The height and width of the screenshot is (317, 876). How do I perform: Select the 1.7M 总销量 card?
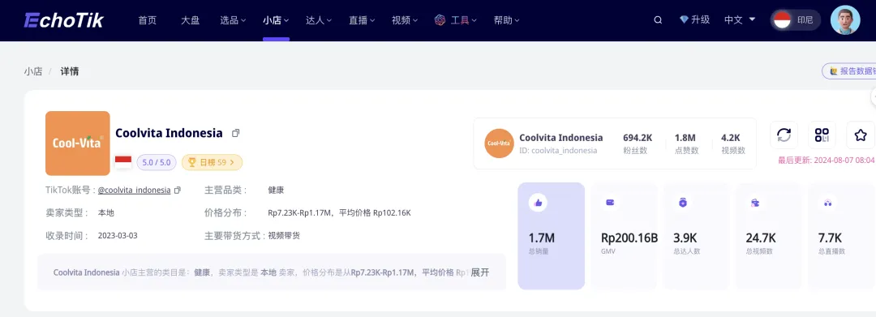tap(552, 236)
